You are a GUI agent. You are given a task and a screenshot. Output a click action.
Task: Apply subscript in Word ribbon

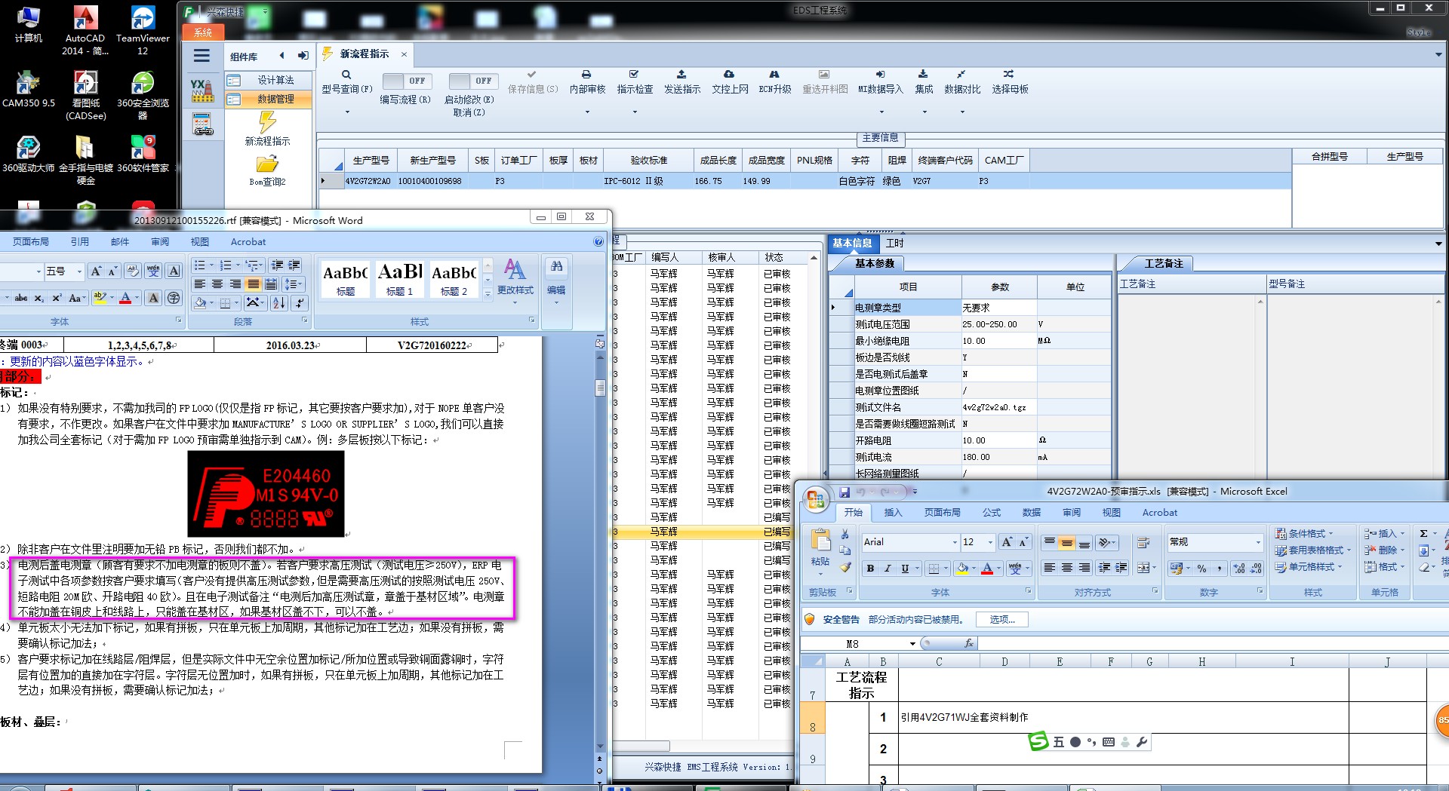click(x=39, y=298)
